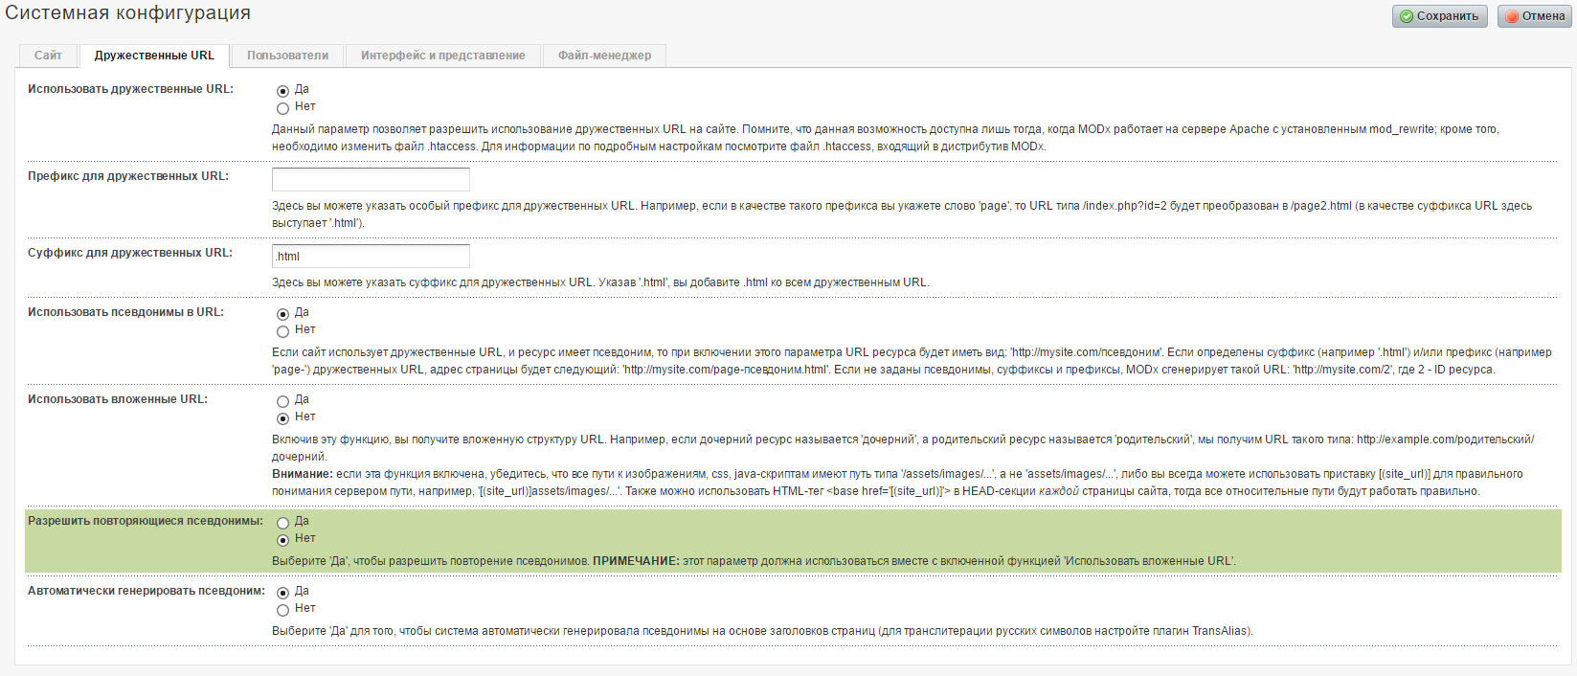
Task: Enable Да for nested URLs
Action: (282, 401)
